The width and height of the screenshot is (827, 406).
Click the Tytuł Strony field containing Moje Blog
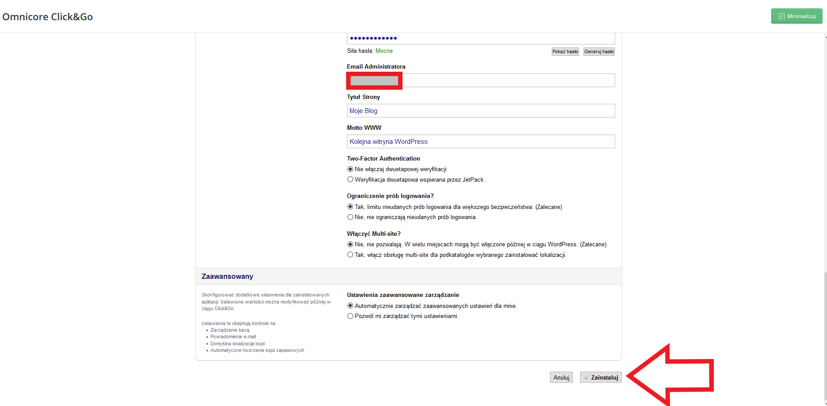(x=480, y=111)
